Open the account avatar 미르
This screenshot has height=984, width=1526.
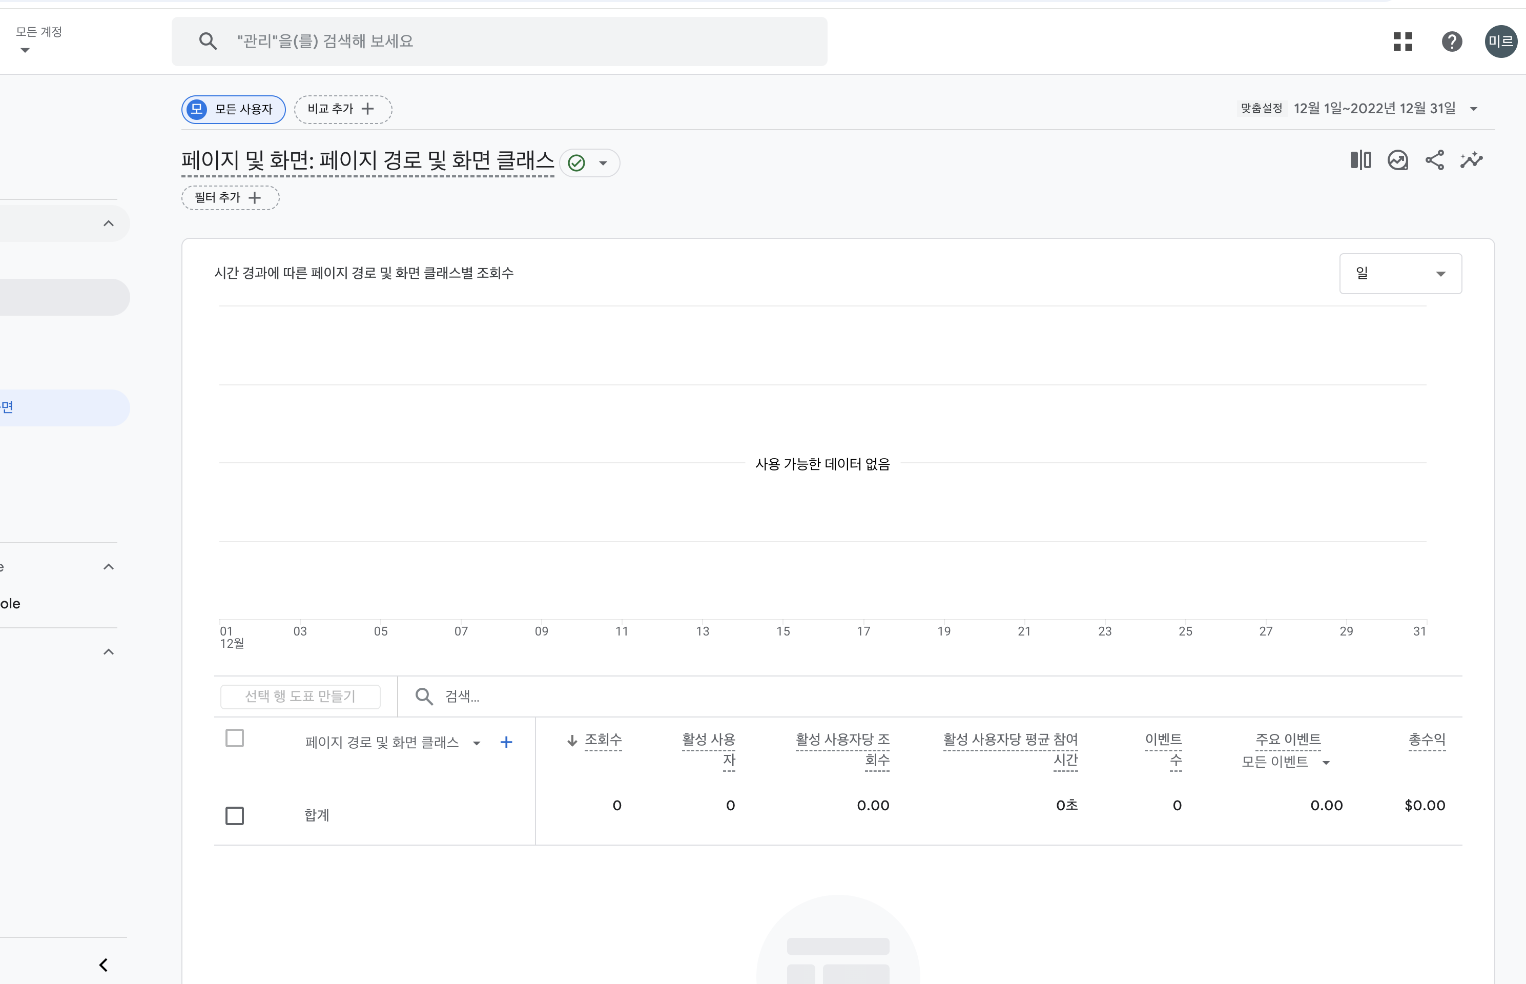(x=1500, y=42)
